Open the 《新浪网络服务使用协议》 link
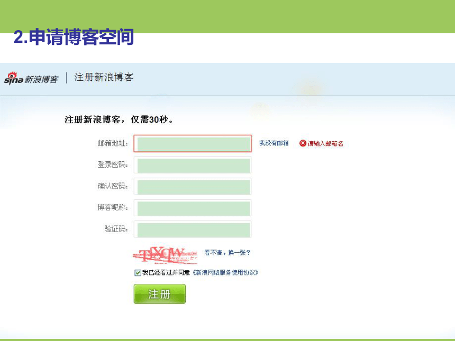 [x=225, y=273]
